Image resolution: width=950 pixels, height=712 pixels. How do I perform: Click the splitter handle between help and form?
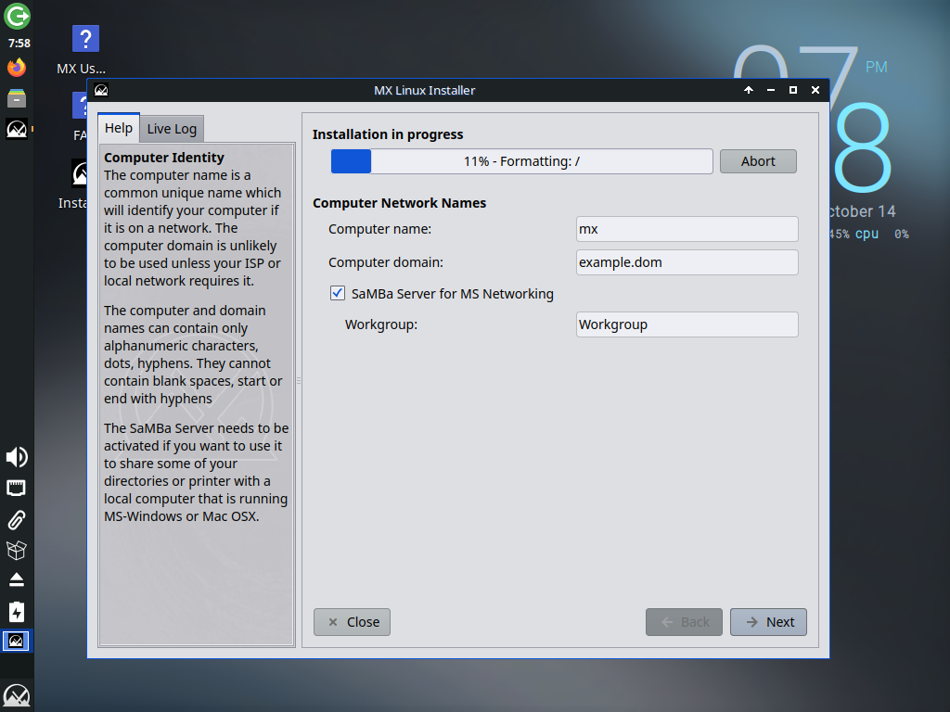click(299, 381)
